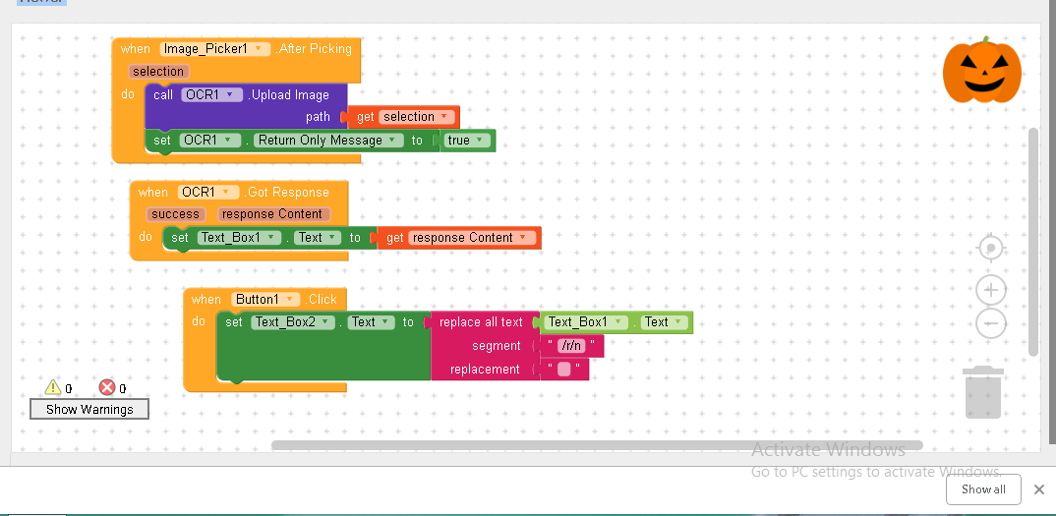Click the red error circle icon

click(107, 387)
